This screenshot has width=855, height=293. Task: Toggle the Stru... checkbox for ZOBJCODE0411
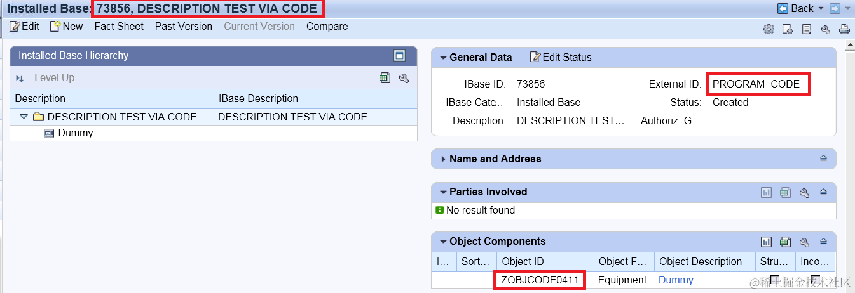775,280
